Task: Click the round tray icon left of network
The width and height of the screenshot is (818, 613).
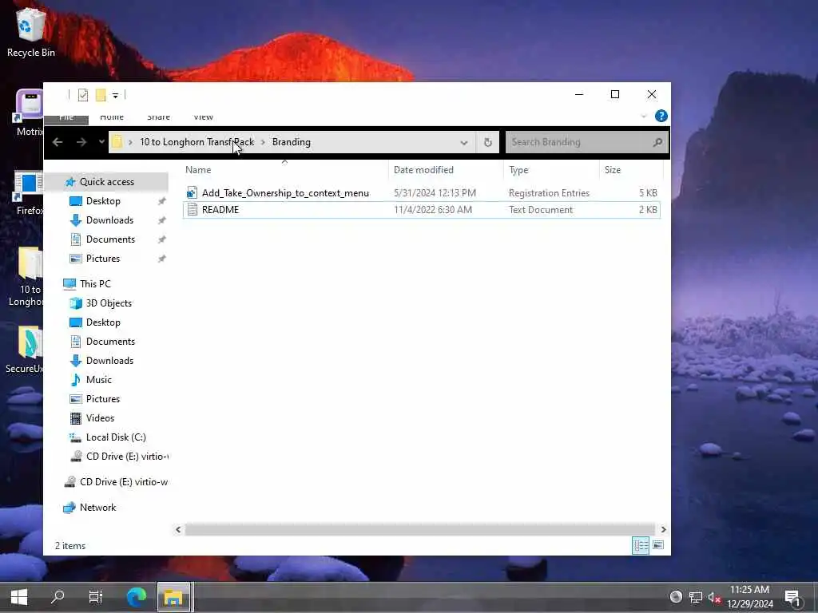Action: pyautogui.click(x=676, y=597)
